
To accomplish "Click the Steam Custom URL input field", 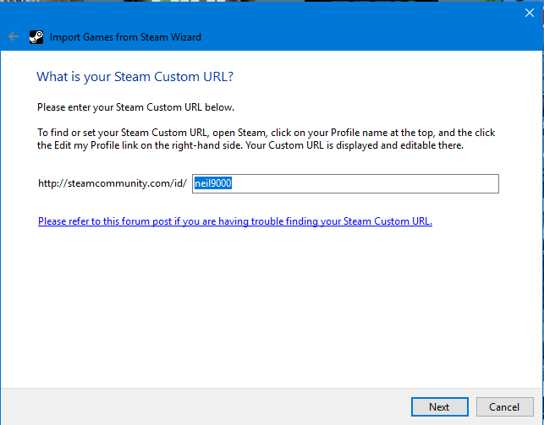I will click(x=345, y=183).
